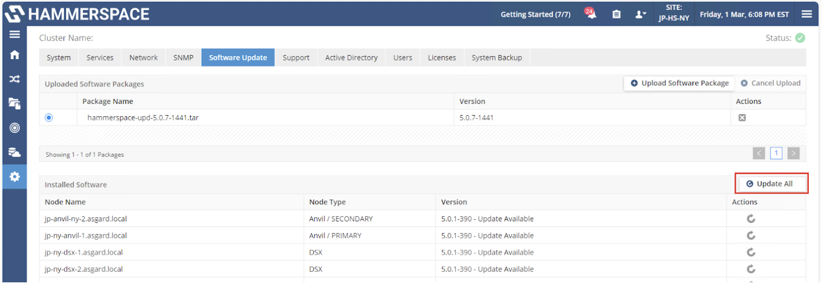Image resolution: width=822 pixels, height=288 pixels.
Task: Open the Users tab
Action: 403,58
